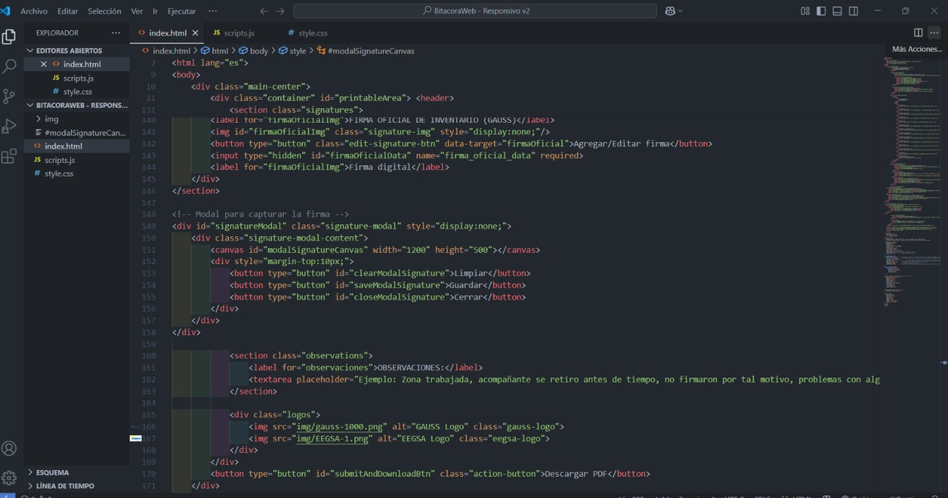This screenshot has width=948, height=498.
Task: Click the VS Code logo icon
Action: tap(6, 11)
